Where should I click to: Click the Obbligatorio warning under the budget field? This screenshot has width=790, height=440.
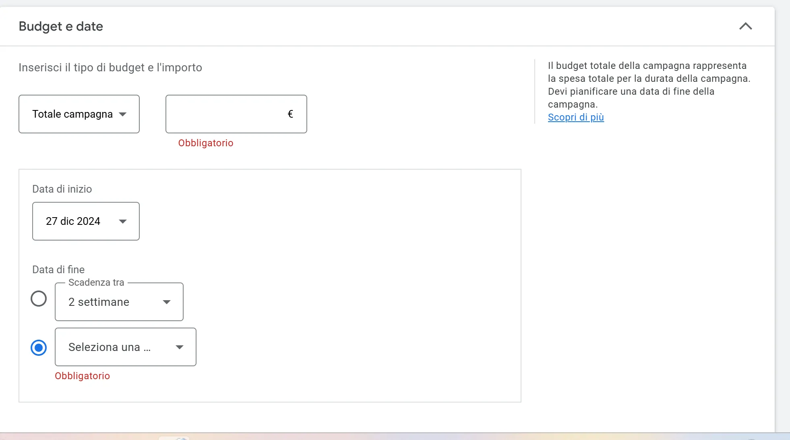pyautogui.click(x=205, y=143)
